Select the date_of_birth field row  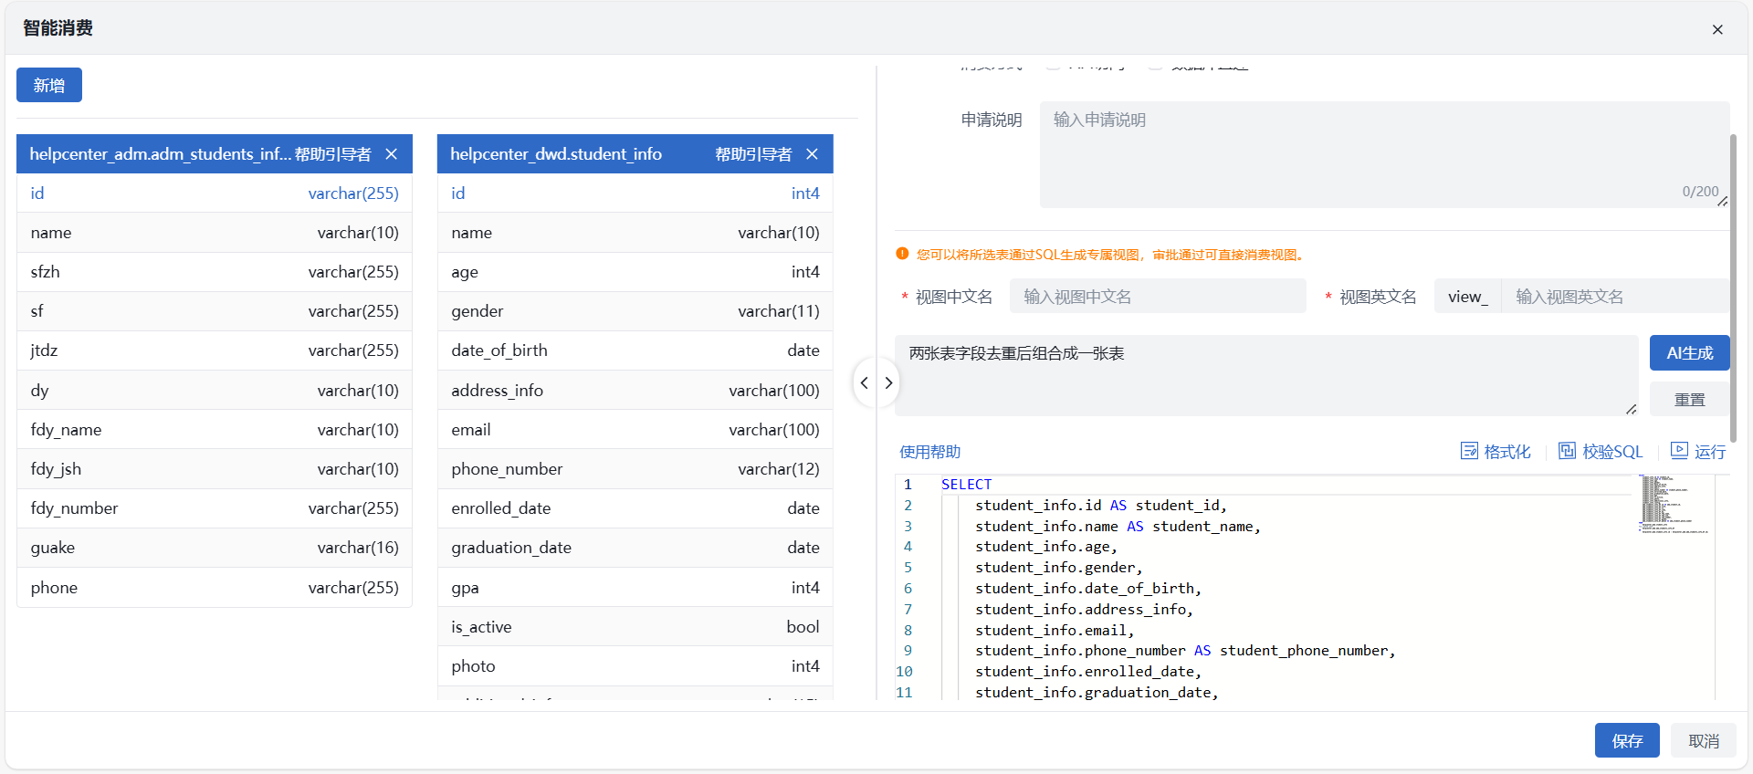click(635, 350)
